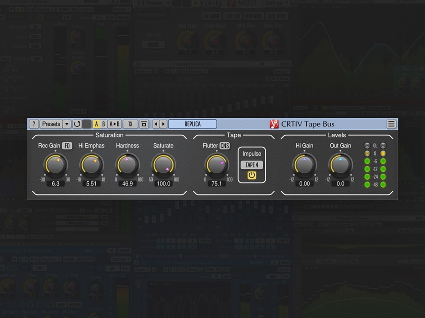Image resolution: width=425 pixels, height=318 pixels.
Task: Select state A
Action: click(x=96, y=124)
